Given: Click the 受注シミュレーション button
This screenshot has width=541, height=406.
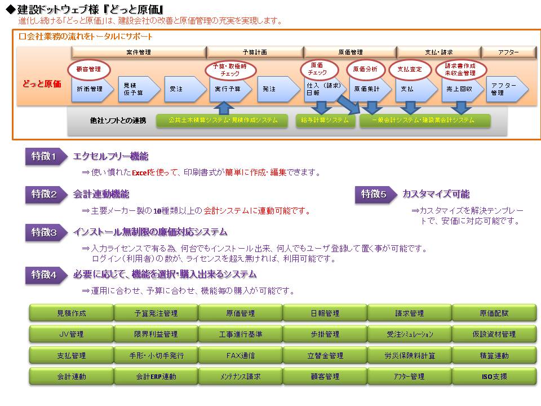Looking at the screenshot, I should pyautogui.click(x=410, y=334).
